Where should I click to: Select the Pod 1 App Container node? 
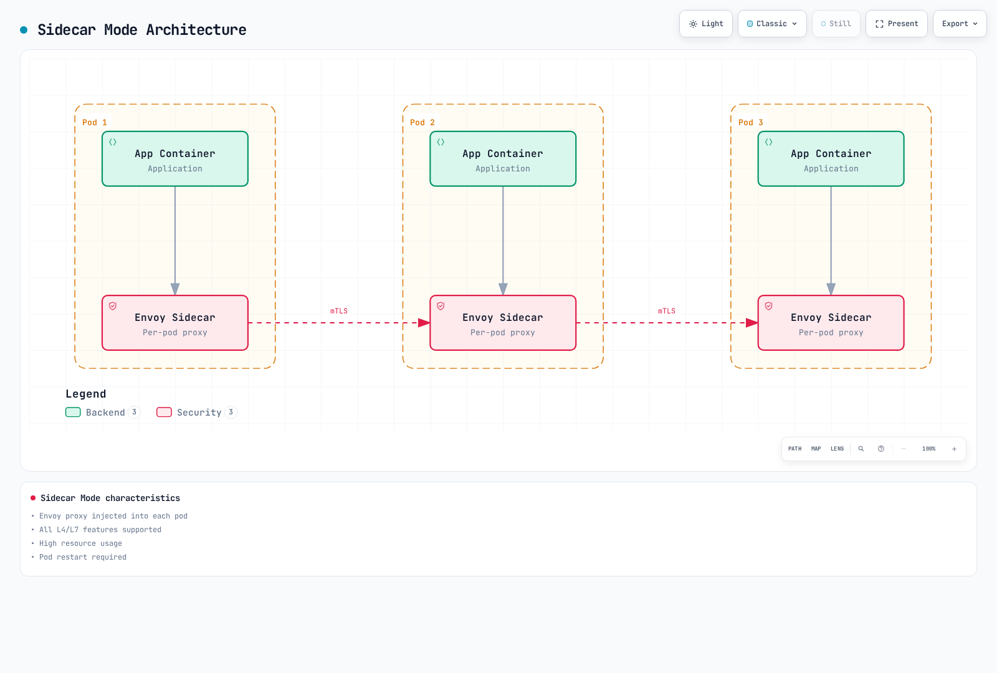coord(175,159)
